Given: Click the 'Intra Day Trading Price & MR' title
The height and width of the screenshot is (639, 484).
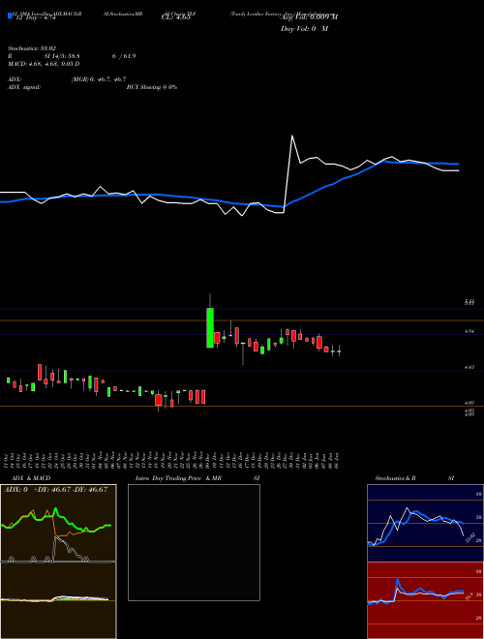Looking at the screenshot, I should click(x=178, y=478).
